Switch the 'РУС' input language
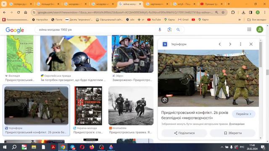Image resolution: width=269 pixels, height=151 pixels. coord(242,147)
